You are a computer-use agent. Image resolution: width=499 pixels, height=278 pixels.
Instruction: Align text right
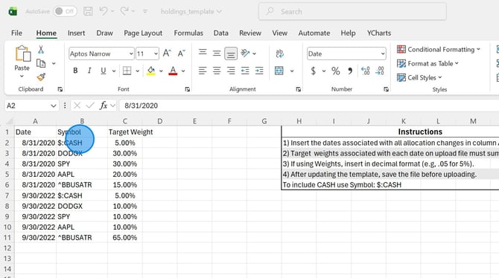click(231, 71)
